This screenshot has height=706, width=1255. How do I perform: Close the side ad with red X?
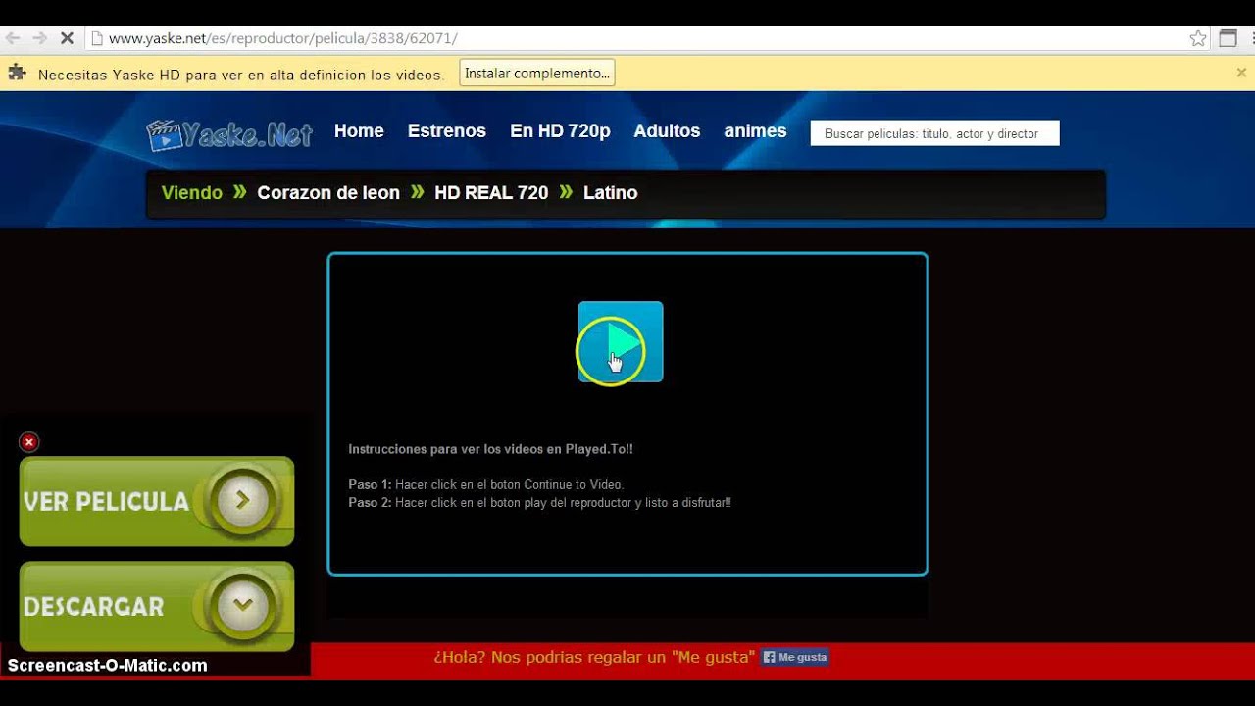click(29, 442)
